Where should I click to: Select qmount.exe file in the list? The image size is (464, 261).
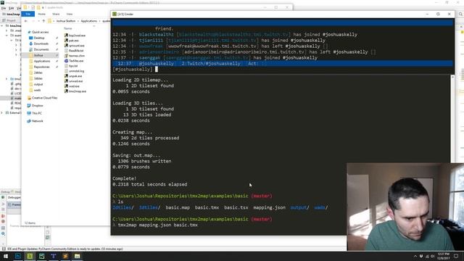click(76, 46)
